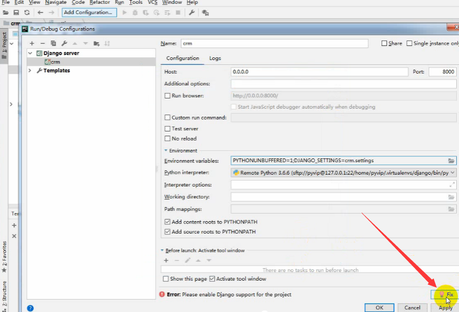Uncheck Add content roots to PYTHONPATH
The height and width of the screenshot is (312, 459).
click(168, 222)
